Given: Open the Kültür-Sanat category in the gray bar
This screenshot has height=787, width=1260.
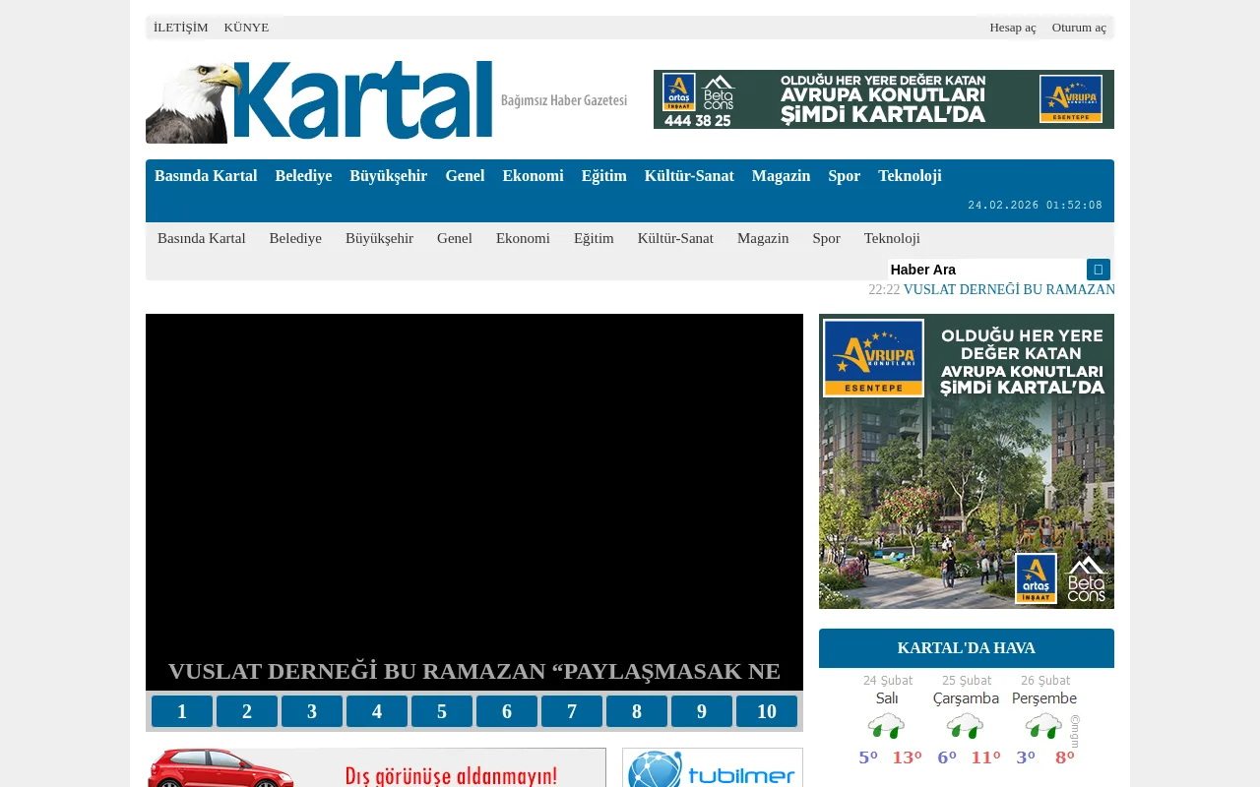Looking at the screenshot, I should coord(675,238).
